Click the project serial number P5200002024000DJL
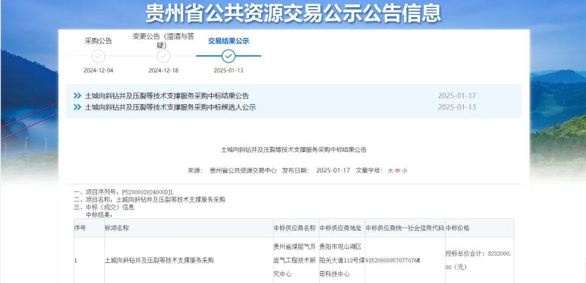 pos(148,192)
